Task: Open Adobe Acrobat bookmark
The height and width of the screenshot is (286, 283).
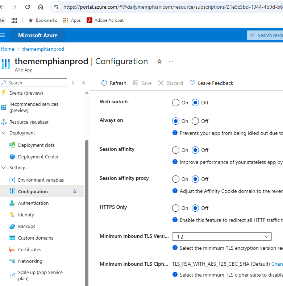Action: pyautogui.click(x=105, y=20)
